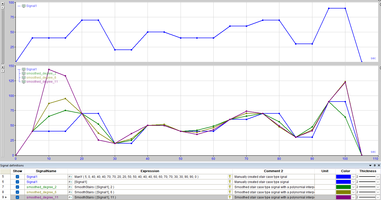
Task: Select row header 9 in the signal table
Action: 5,197
